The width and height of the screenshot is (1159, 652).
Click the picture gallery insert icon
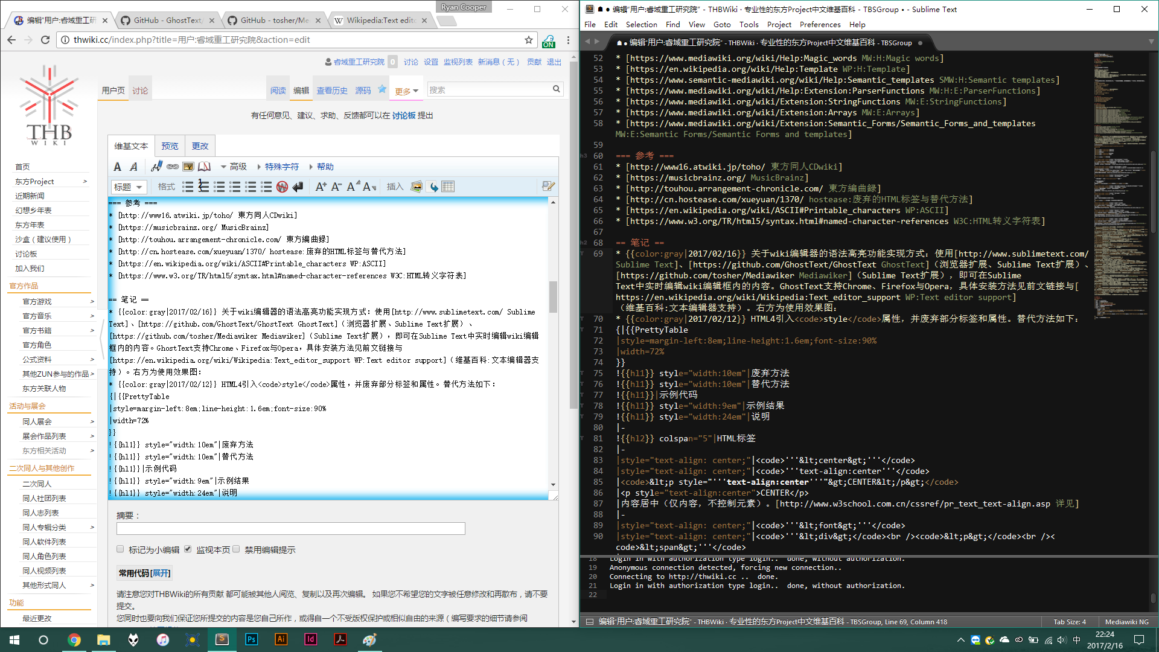[417, 187]
